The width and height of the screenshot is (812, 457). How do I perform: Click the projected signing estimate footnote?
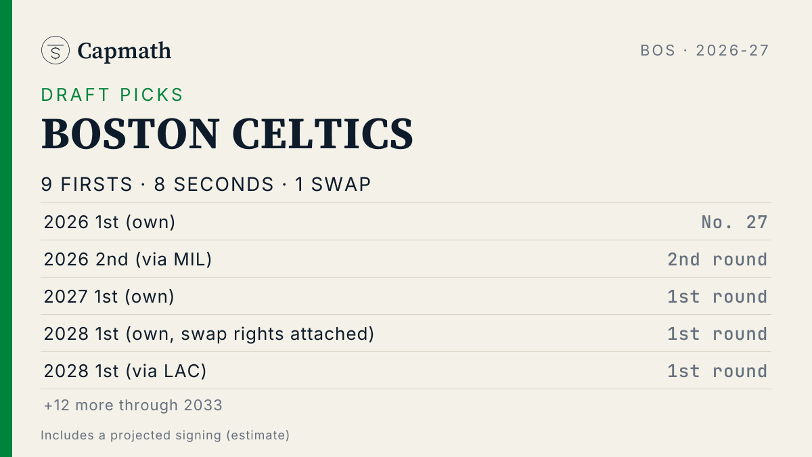click(x=165, y=435)
